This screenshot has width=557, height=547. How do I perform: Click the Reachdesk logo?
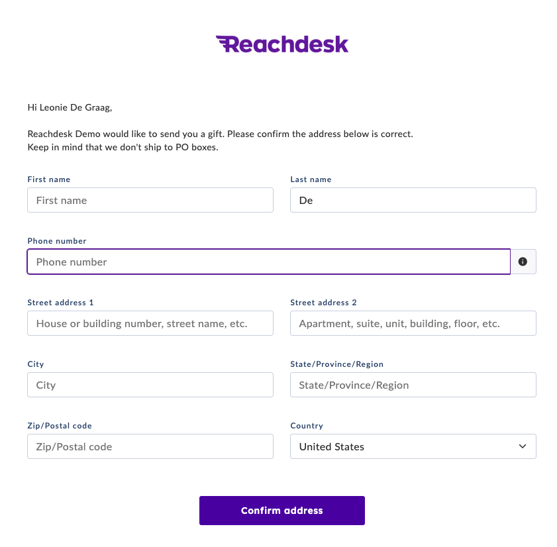click(x=282, y=44)
